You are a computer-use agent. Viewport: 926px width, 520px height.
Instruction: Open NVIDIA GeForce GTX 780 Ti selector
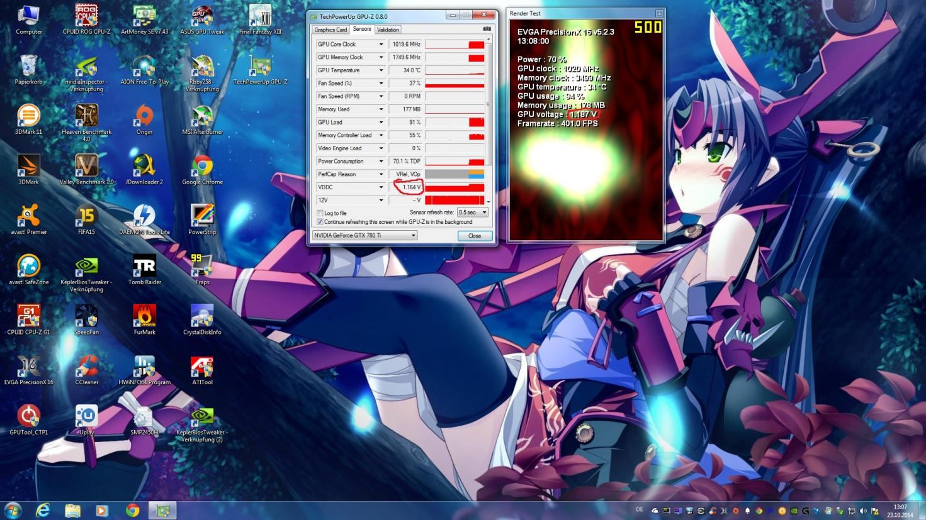pyautogui.click(x=365, y=235)
